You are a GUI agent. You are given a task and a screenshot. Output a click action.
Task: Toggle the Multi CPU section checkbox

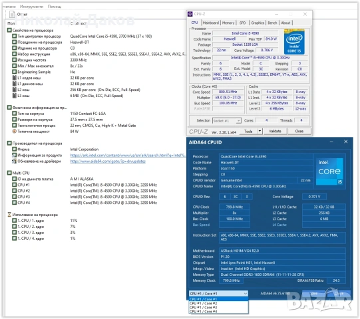(x=9, y=173)
